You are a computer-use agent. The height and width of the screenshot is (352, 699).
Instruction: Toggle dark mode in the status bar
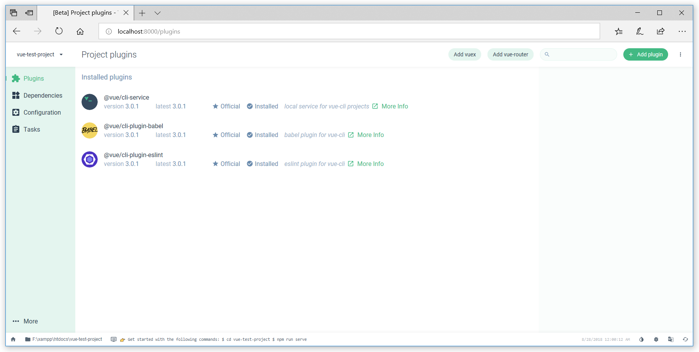point(641,339)
